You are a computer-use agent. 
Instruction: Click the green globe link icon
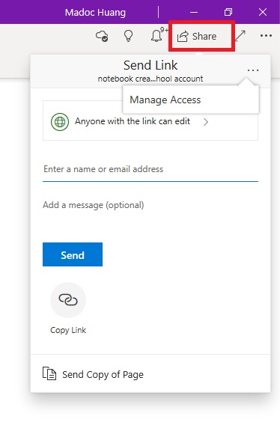[60, 122]
